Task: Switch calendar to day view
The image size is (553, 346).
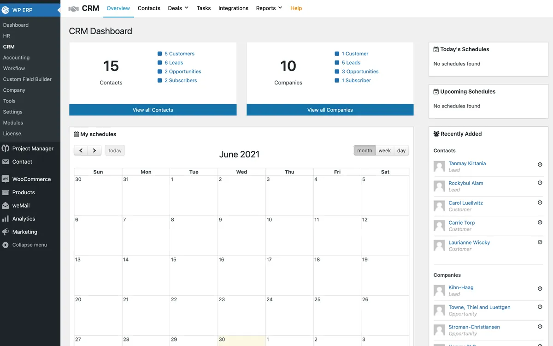Action: 401,150
